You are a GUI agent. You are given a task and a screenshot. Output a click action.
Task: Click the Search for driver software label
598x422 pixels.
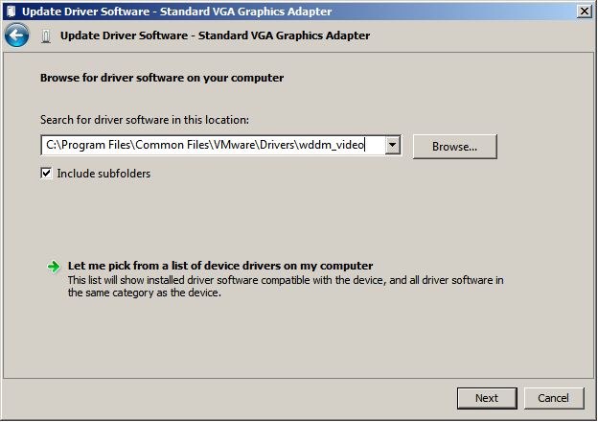point(145,120)
